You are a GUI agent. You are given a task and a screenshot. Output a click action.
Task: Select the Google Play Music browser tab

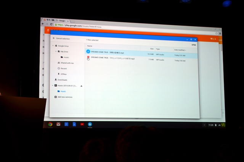coord(56,20)
